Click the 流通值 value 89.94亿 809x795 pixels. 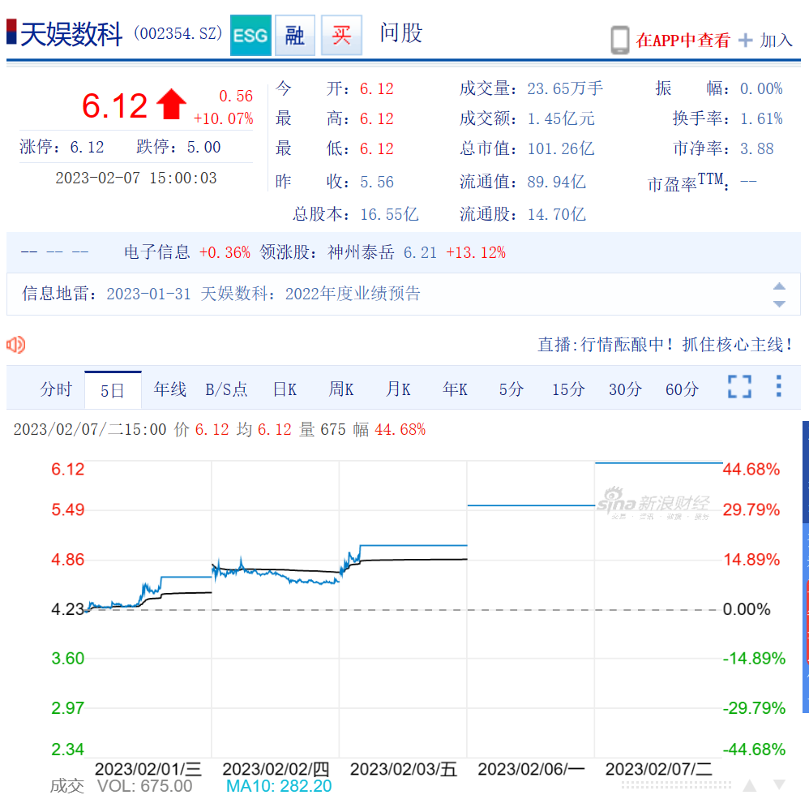(x=556, y=182)
